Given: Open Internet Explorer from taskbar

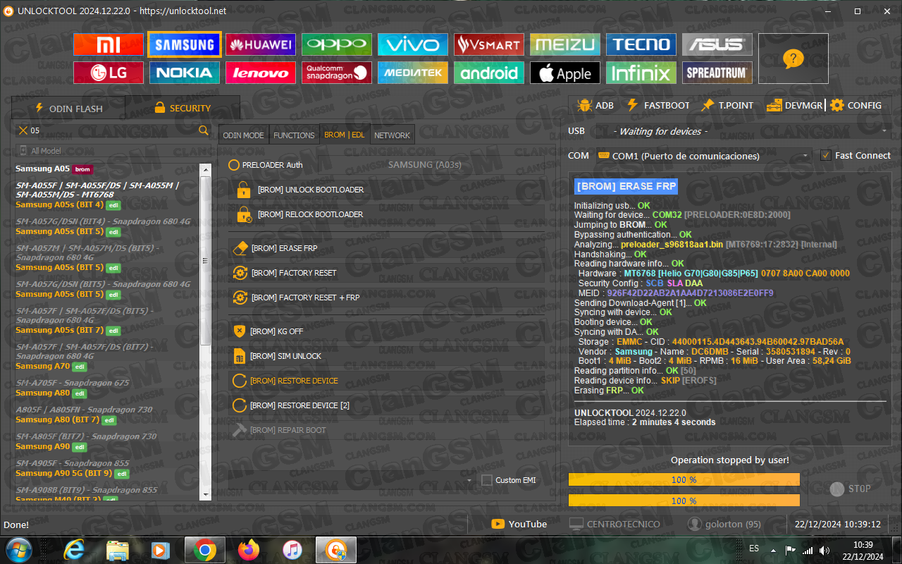Looking at the screenshot, I should pos(75,549).
